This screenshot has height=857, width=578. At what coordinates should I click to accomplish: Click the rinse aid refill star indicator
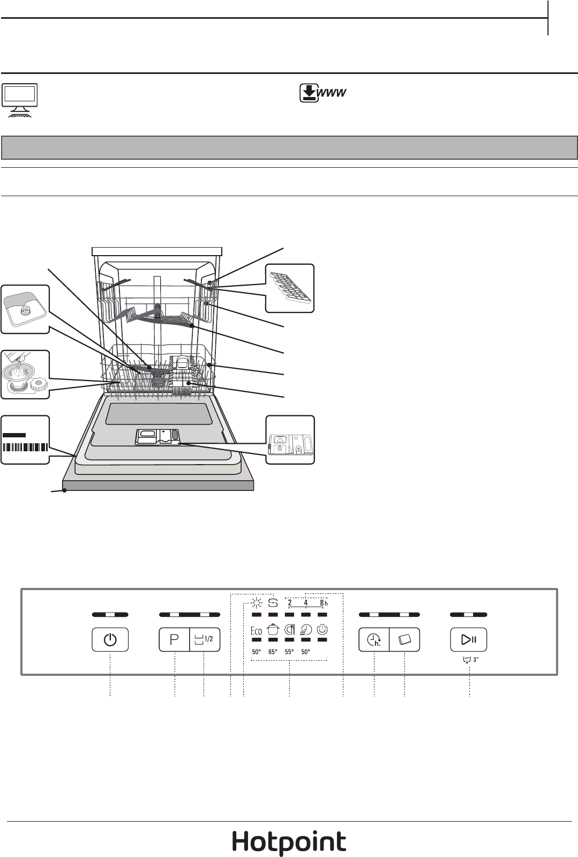tap(257, 603)
